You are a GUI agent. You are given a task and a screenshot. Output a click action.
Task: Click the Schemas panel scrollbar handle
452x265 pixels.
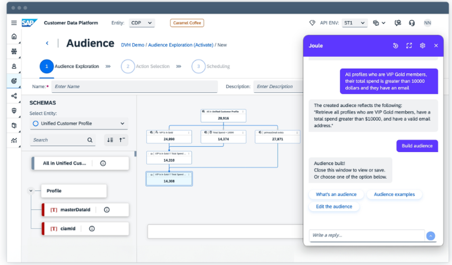(x=136, y=154)
